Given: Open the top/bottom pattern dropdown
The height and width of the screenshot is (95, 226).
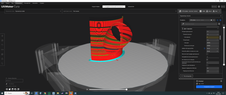Looking at the screenshot, I should click(x=212, y=48).
